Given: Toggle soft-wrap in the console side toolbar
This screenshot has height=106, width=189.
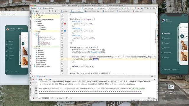Looking at the screenshot, I should [36, 88].
